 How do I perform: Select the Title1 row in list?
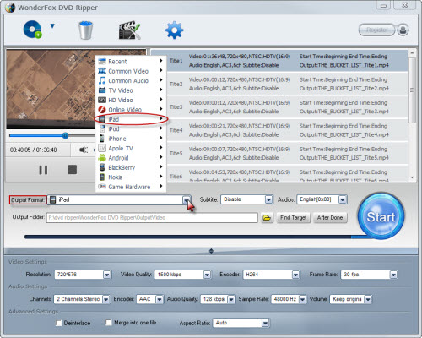click(x=287, y=61)
